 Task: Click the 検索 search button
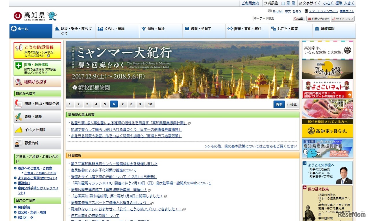click(299, 18)
